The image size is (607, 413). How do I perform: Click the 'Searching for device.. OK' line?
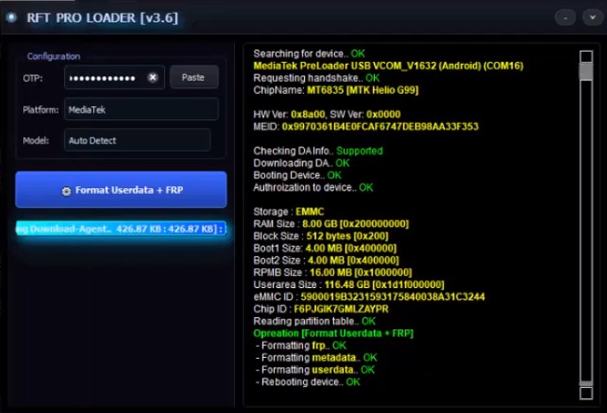pos(309,53)
